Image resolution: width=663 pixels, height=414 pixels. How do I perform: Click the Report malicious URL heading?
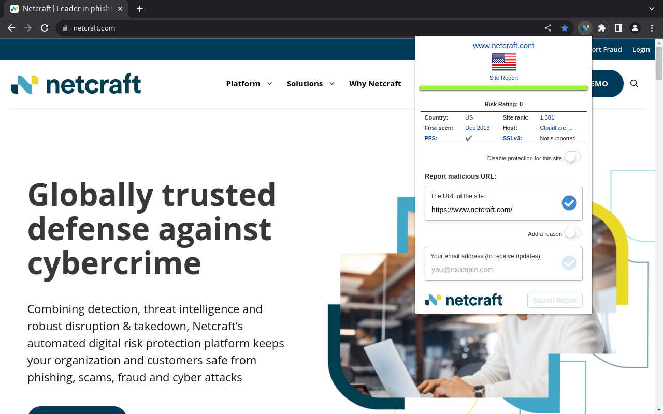click(x=460, y=176)
